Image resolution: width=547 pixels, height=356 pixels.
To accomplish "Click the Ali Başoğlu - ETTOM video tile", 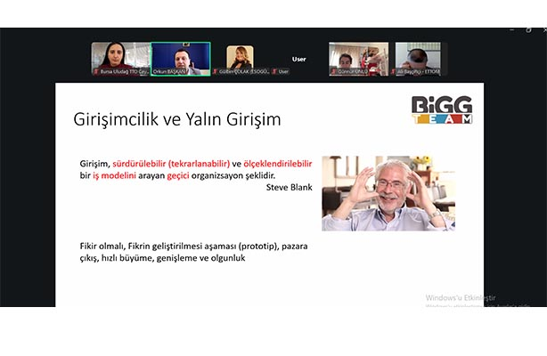I will tap(418, 59).
